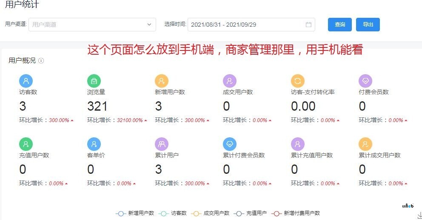This screenshot has height=220, width=422.
Task: Click the 访客-支付转化率 conversion icon
Action: coord(298,81)
